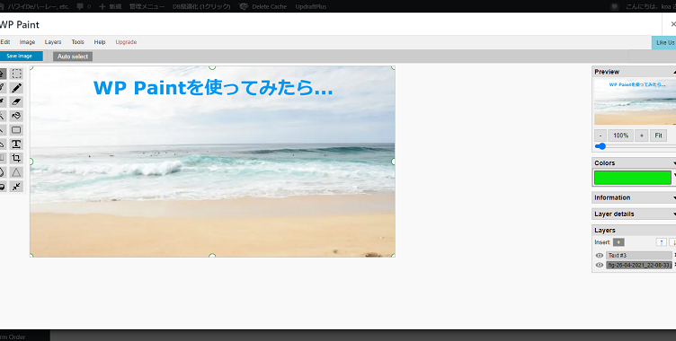The height and width of the screenshot is (341, 676).
Task: Click the Like Us button
Action: 664,43
